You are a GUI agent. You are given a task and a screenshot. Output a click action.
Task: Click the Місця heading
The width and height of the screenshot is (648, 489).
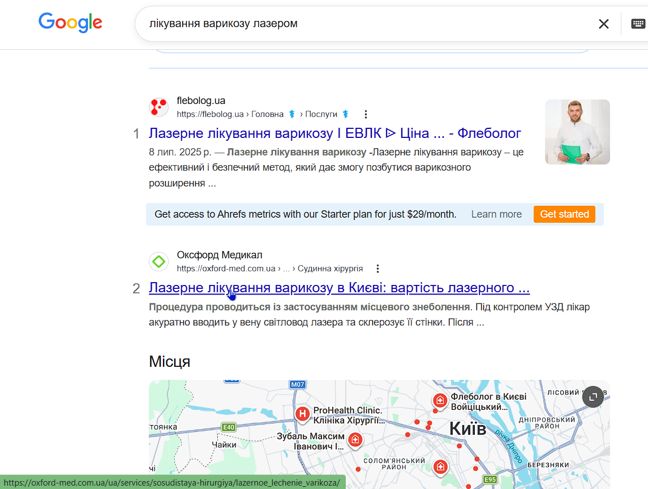(169, 361)
